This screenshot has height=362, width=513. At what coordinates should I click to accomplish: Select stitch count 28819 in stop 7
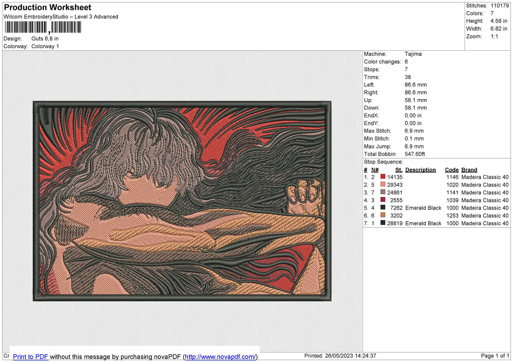395,223
